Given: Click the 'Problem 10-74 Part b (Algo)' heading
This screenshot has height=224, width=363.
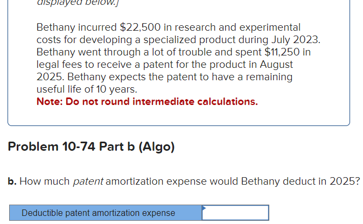Looking at the screenshot, I should [x=91, y=147].
